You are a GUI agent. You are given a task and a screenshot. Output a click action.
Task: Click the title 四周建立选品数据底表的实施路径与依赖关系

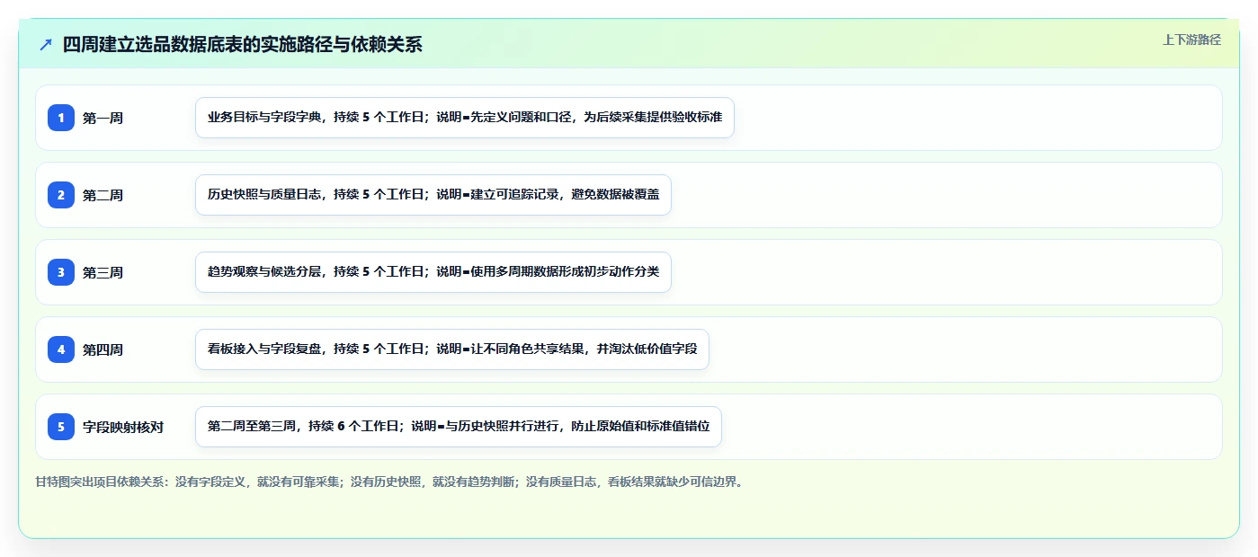pyautogui.click(x=242, y=44)
